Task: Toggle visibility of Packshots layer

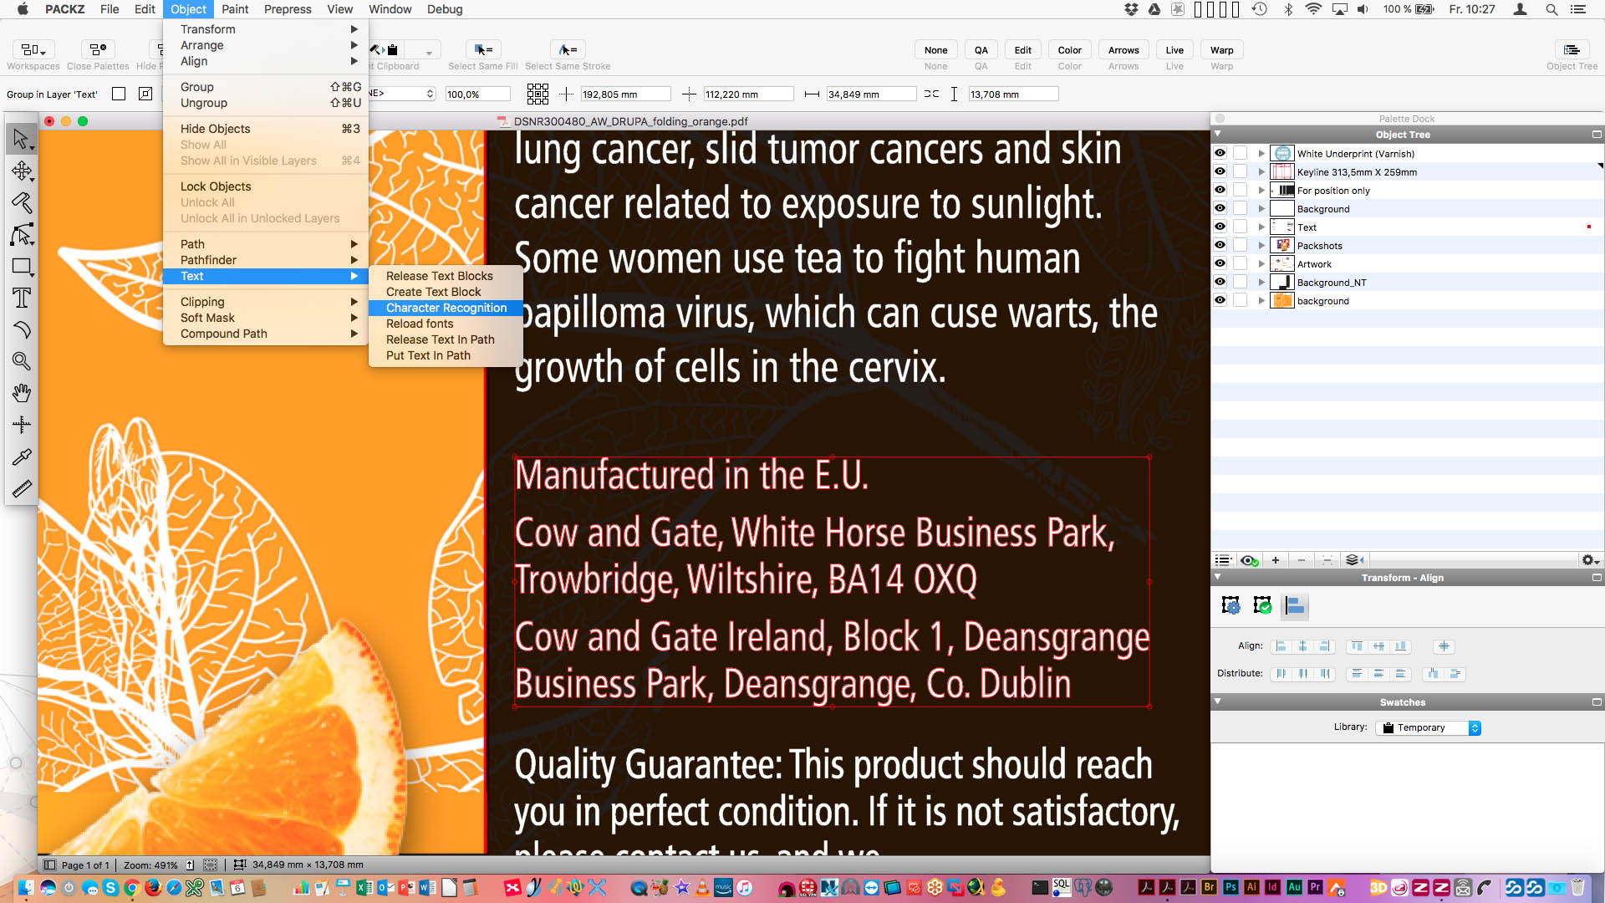Action: [1220, 246]
